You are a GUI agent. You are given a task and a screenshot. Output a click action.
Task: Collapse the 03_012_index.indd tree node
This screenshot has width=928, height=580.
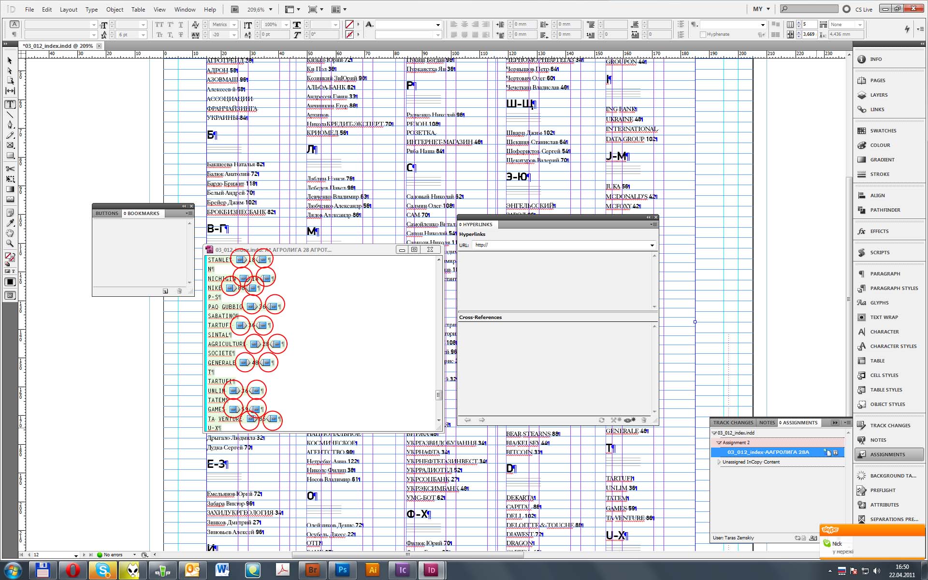[x=714, y=433]
